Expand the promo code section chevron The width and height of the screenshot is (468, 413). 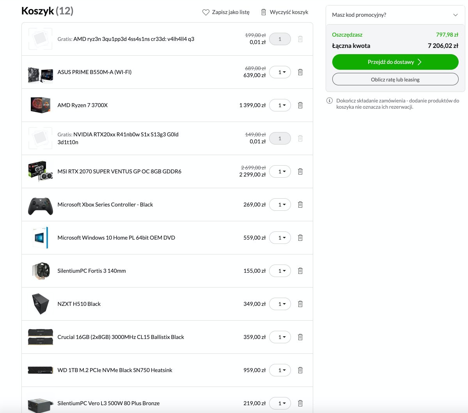coord(455,15)
